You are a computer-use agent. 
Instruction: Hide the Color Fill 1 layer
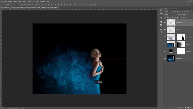(x=165, y=51)
